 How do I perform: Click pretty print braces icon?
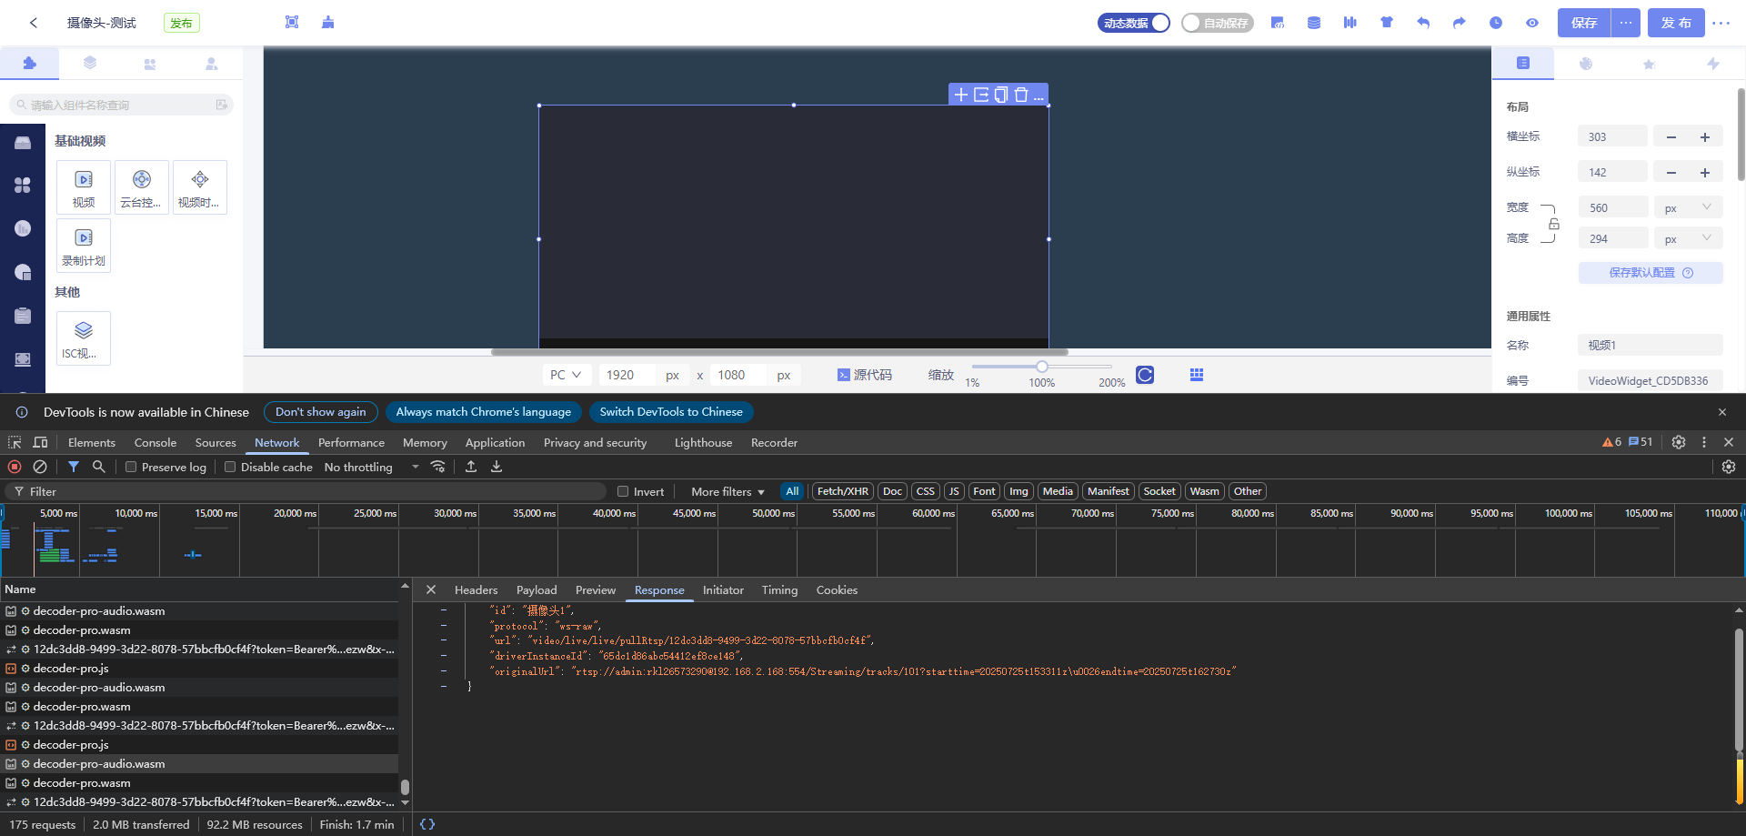pos(427,824)
